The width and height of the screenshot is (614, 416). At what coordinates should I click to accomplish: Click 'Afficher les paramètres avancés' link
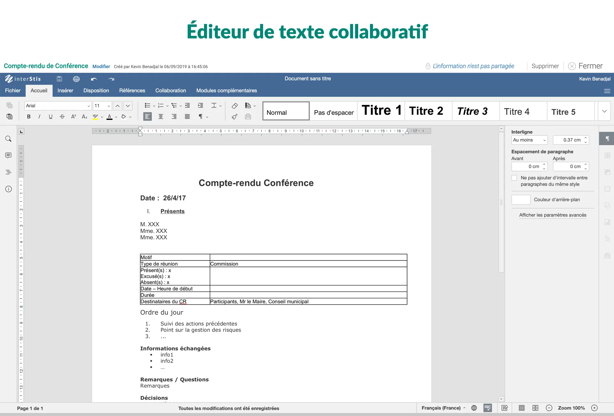(x=553, y=215)
